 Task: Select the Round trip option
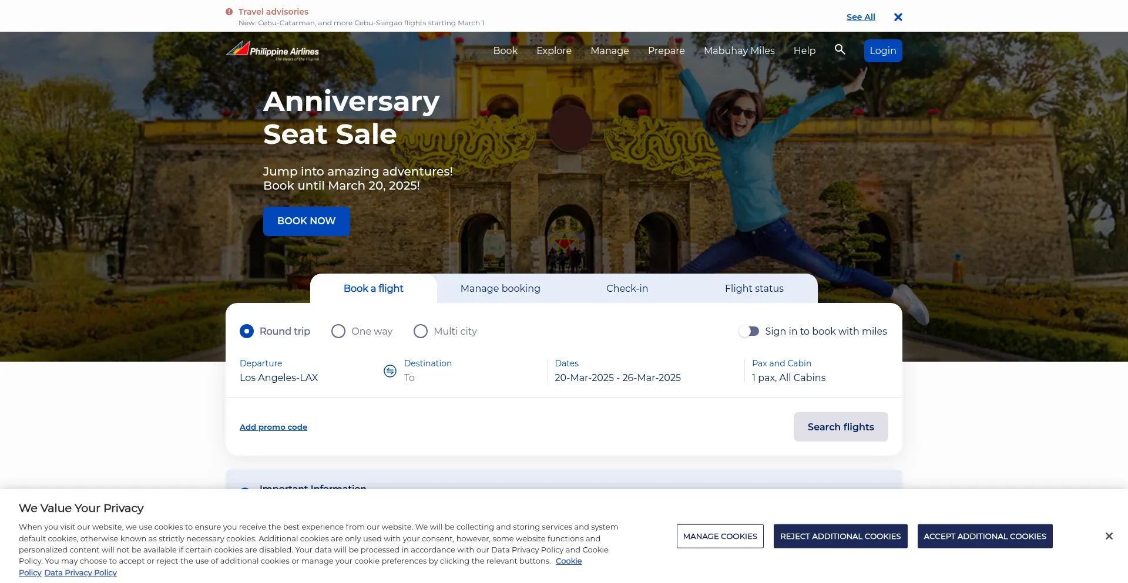(x=247, y=331)
